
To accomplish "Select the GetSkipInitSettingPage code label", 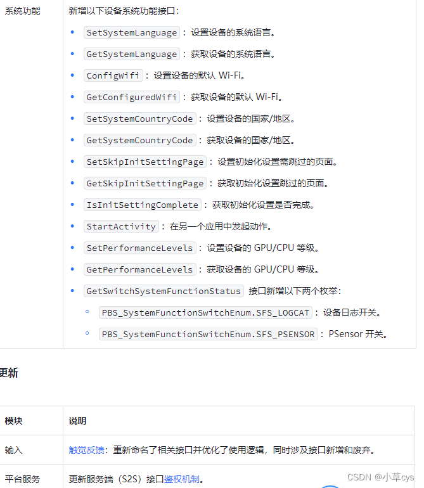I will tap(145, 183).
